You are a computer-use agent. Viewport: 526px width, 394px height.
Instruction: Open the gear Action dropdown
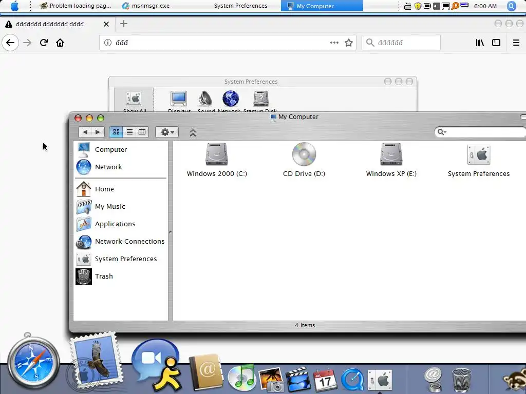tap(167, 132)
